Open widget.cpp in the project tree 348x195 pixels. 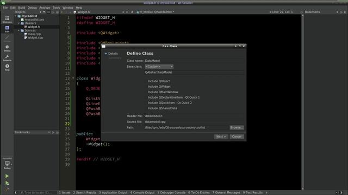coord(35,37)
